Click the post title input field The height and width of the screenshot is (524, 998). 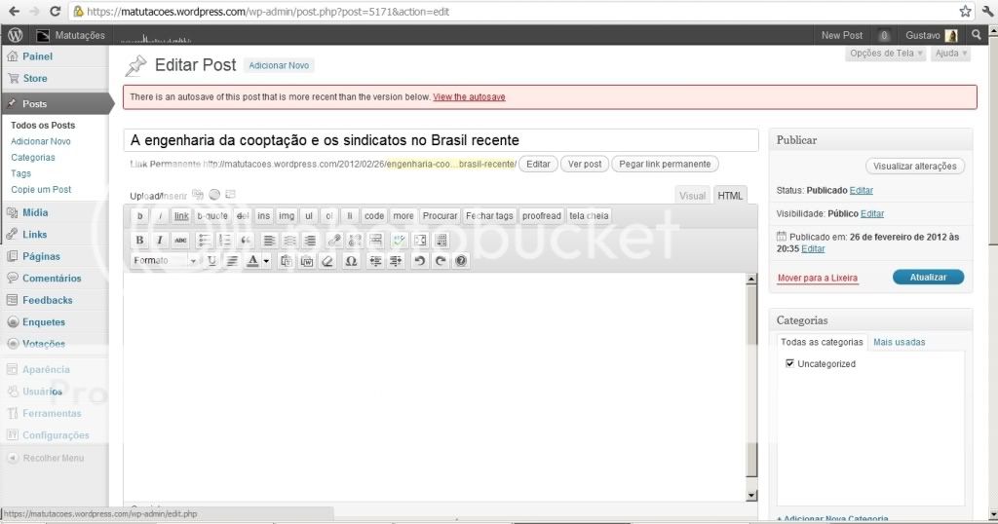click(441, 140)
